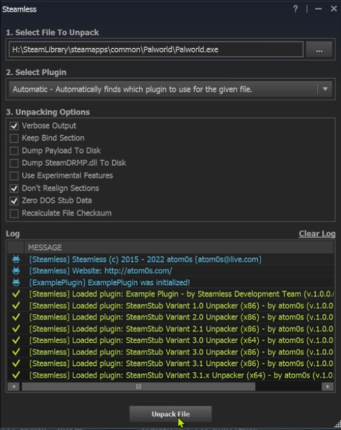Screen dimensions: 341x430
Task: Select SteamStub Variant 2.1 Unpacker (x86) row
Action: [x=170, y=329]
